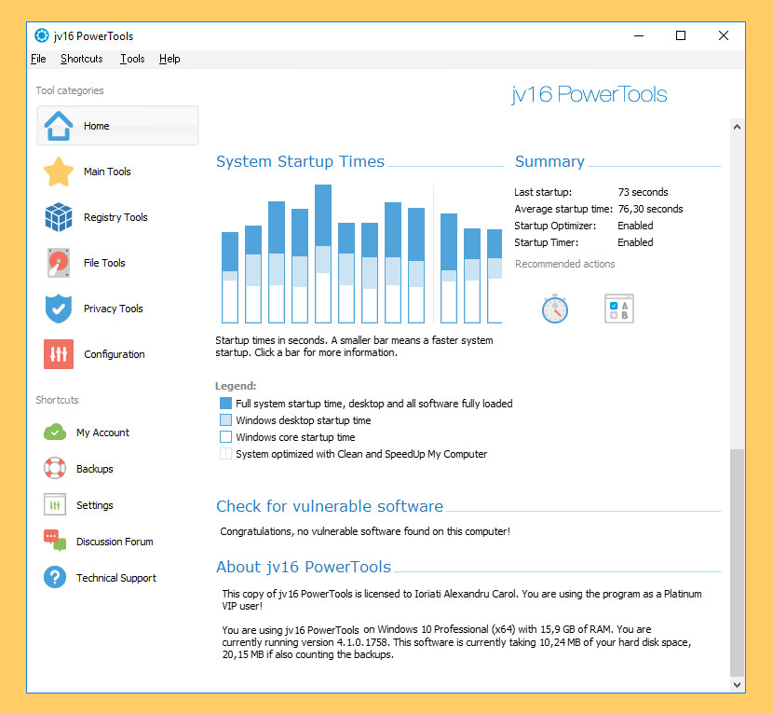Click the large jv16 PowerTools logo text

pyautogui.click(x=590, y=94)
